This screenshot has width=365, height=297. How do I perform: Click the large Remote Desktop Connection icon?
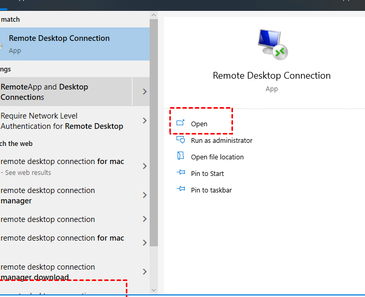(x=272, y=44)
